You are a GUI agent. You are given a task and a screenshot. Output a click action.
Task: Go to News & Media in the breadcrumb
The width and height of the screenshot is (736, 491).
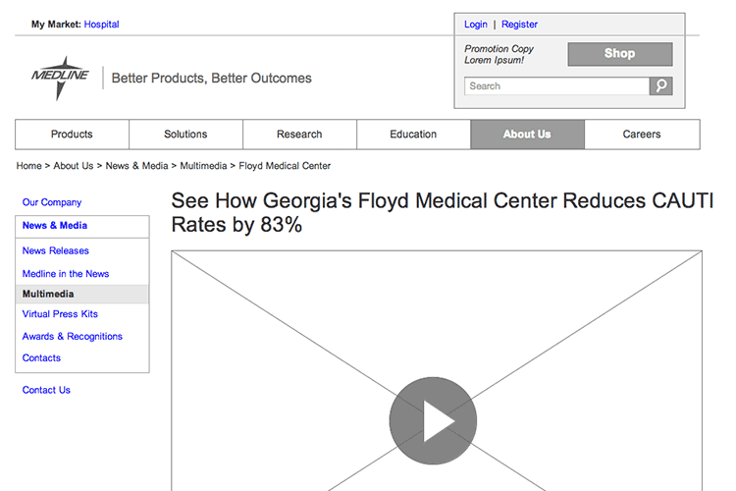[136, 166]
